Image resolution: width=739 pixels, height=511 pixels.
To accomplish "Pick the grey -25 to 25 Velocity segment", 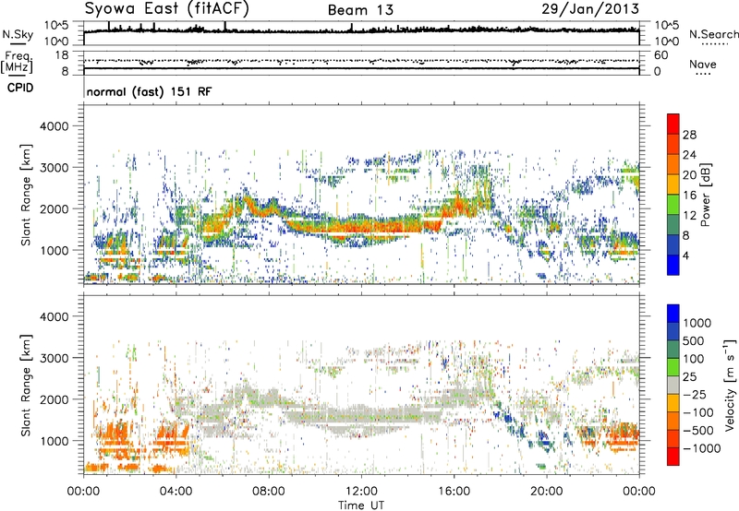I will click(x=673, y=385).
